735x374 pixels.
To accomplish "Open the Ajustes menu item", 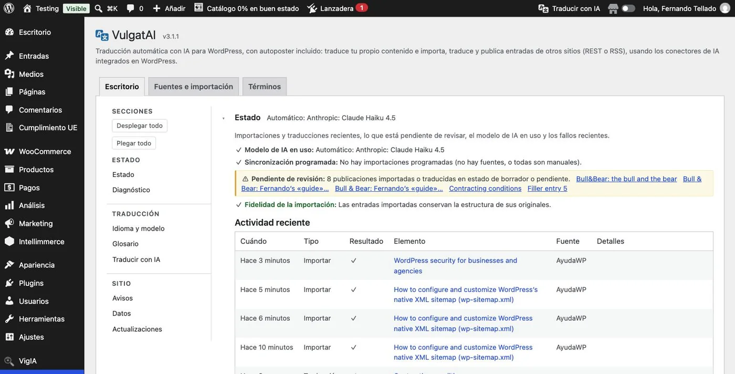I will (x=42, y=337).
